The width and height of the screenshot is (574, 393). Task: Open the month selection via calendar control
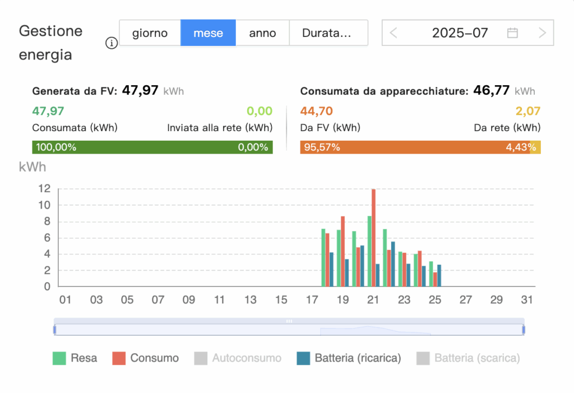pos(512,33)
